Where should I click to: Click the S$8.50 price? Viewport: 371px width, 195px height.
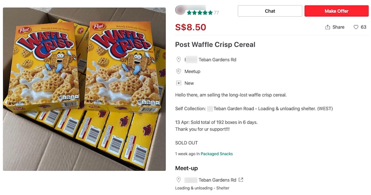click(191, 27)
